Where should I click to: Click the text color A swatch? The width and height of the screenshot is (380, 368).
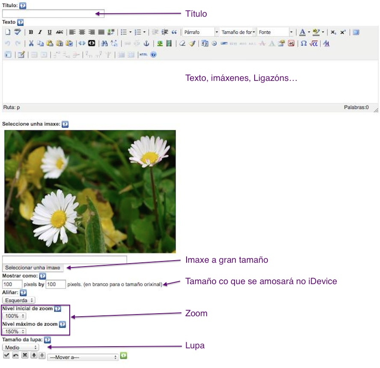point(302,32)
